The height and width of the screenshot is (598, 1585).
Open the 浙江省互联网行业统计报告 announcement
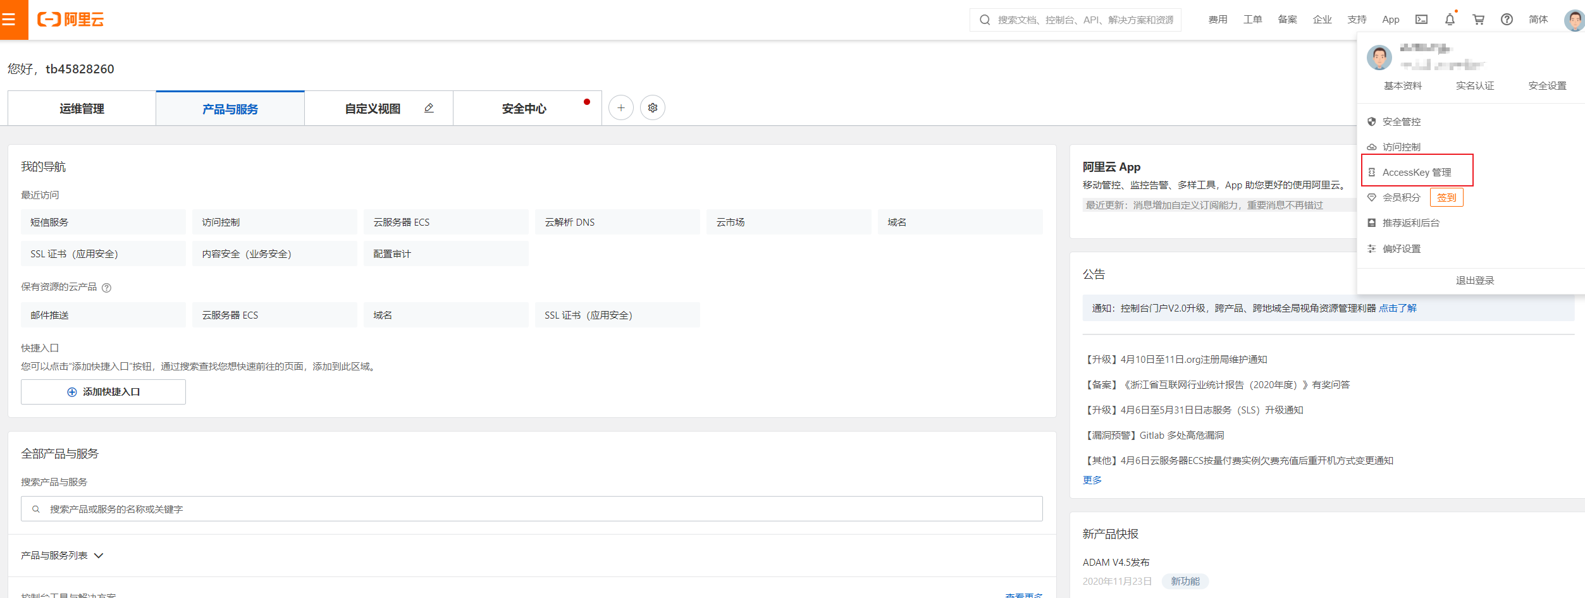1216,385
